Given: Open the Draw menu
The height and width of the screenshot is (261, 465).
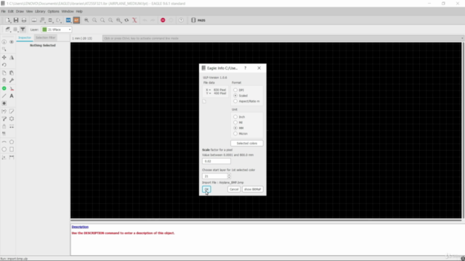Looking at the screenshot, I should point(20,12).
